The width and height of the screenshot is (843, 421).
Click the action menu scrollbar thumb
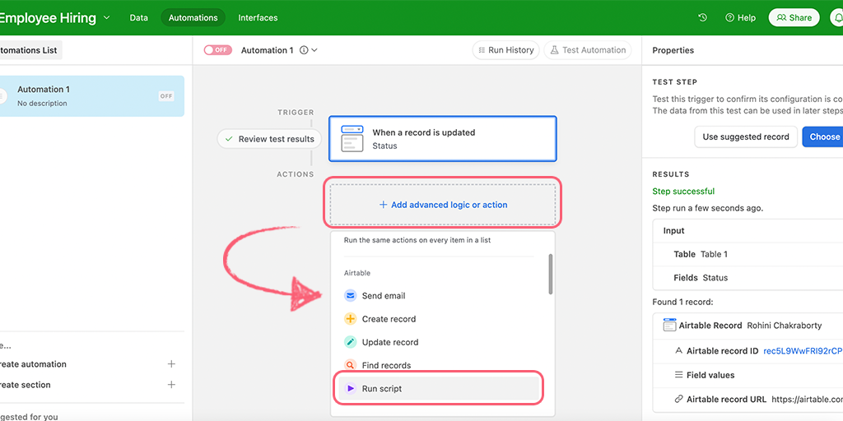pyautogui.click(x=551, y=274)
